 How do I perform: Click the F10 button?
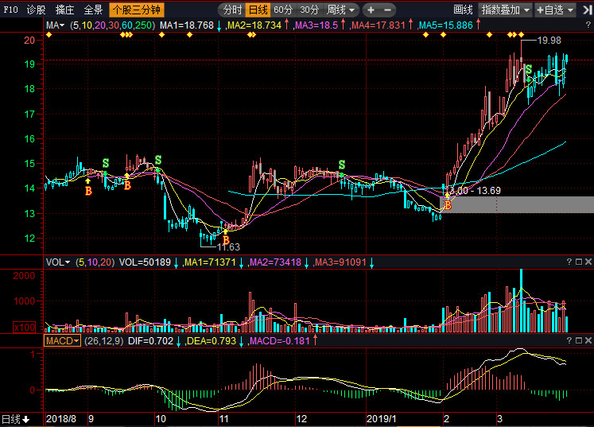click(10, 10)
